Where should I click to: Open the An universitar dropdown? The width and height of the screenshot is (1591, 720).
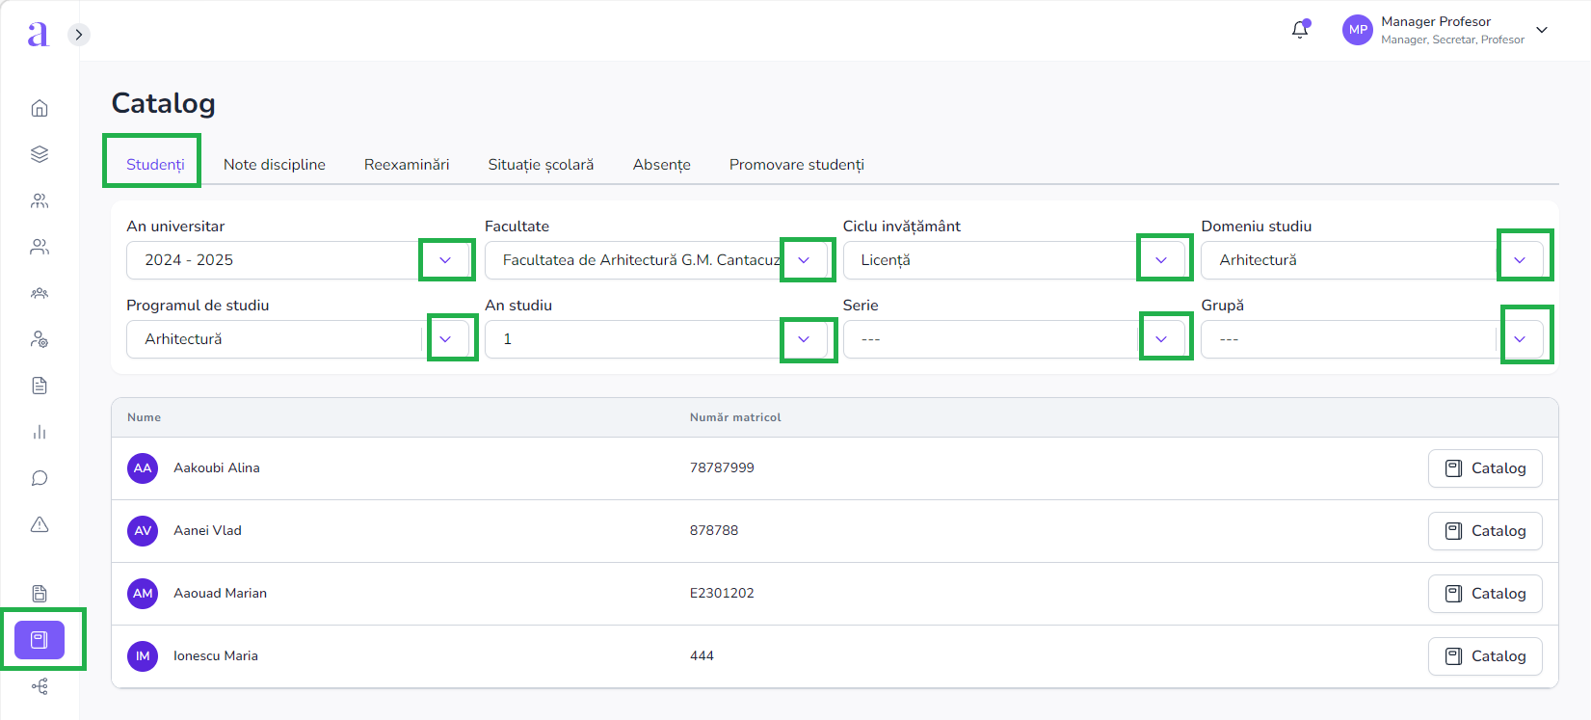[445, 260]
